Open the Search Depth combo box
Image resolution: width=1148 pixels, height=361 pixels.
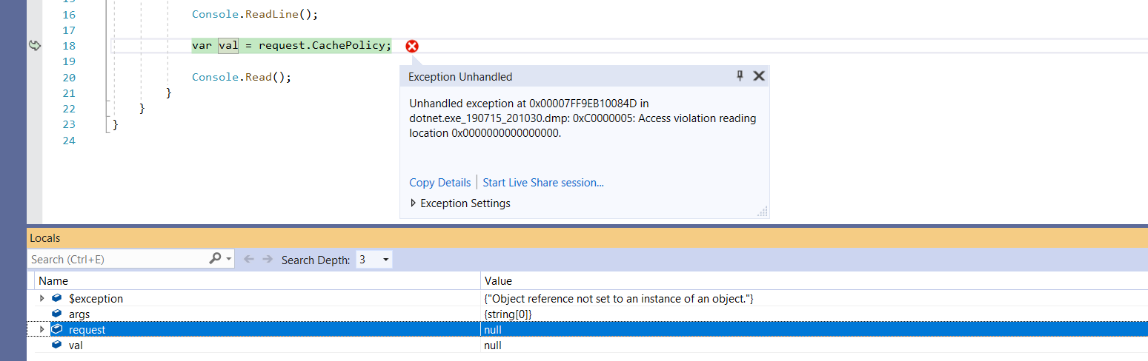(374, 260)
